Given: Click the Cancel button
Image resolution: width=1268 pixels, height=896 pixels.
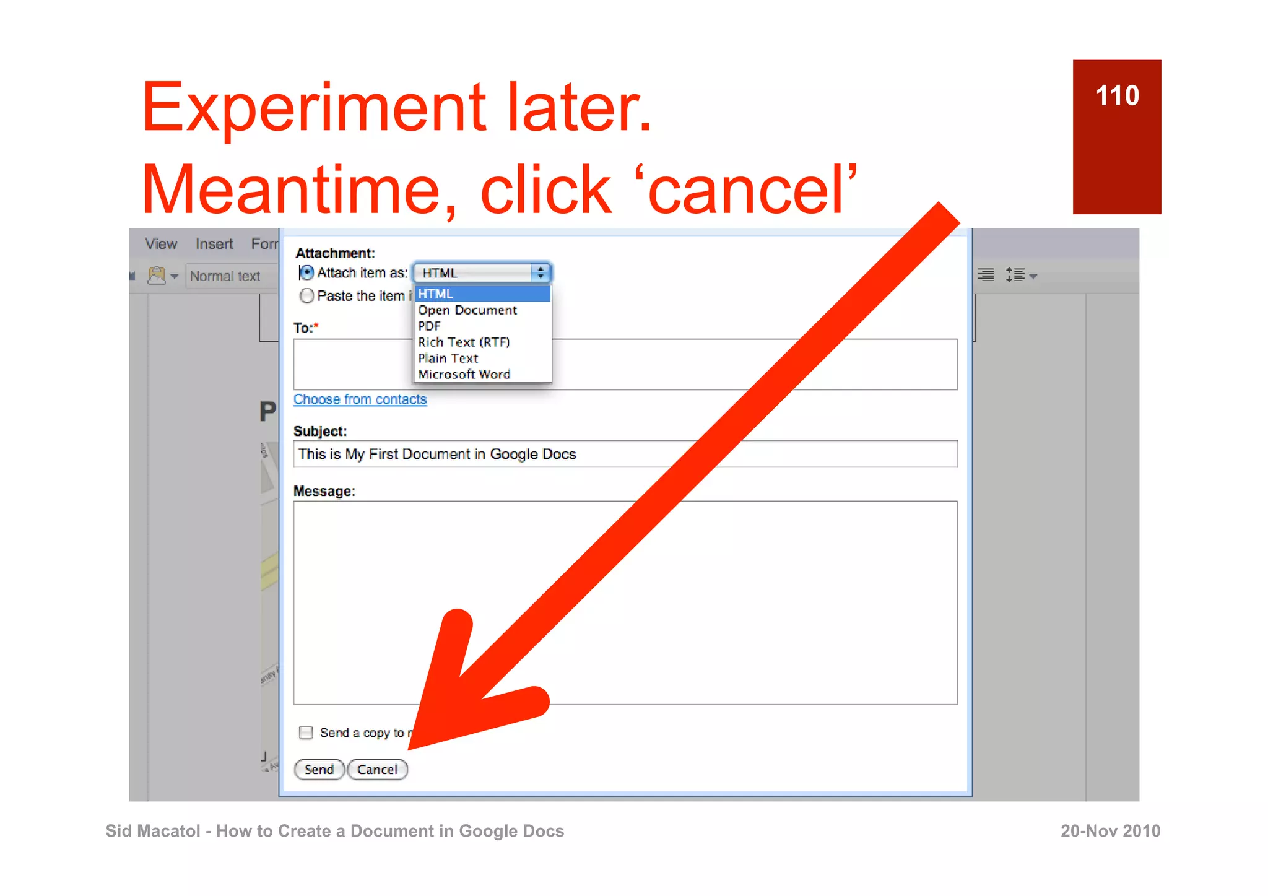Looking at the screenshot, I should 377,770.
